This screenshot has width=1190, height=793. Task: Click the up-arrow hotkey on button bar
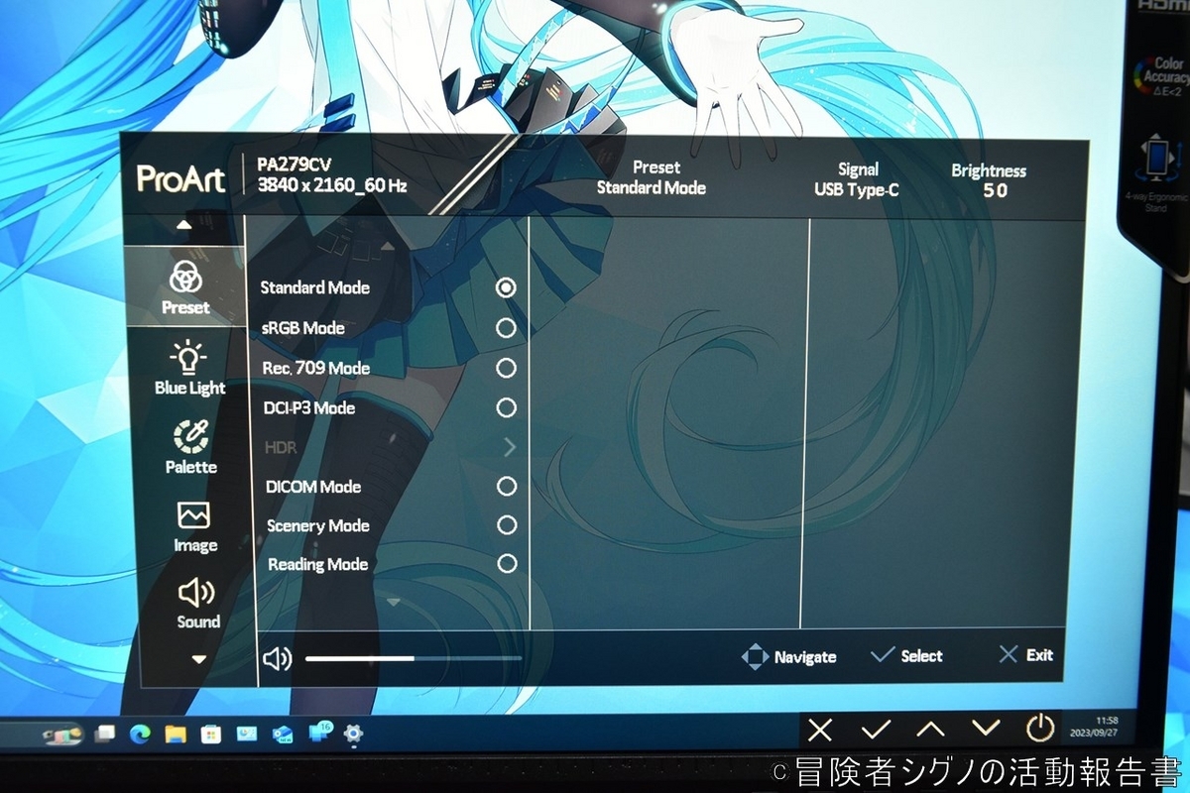(930, 730)
